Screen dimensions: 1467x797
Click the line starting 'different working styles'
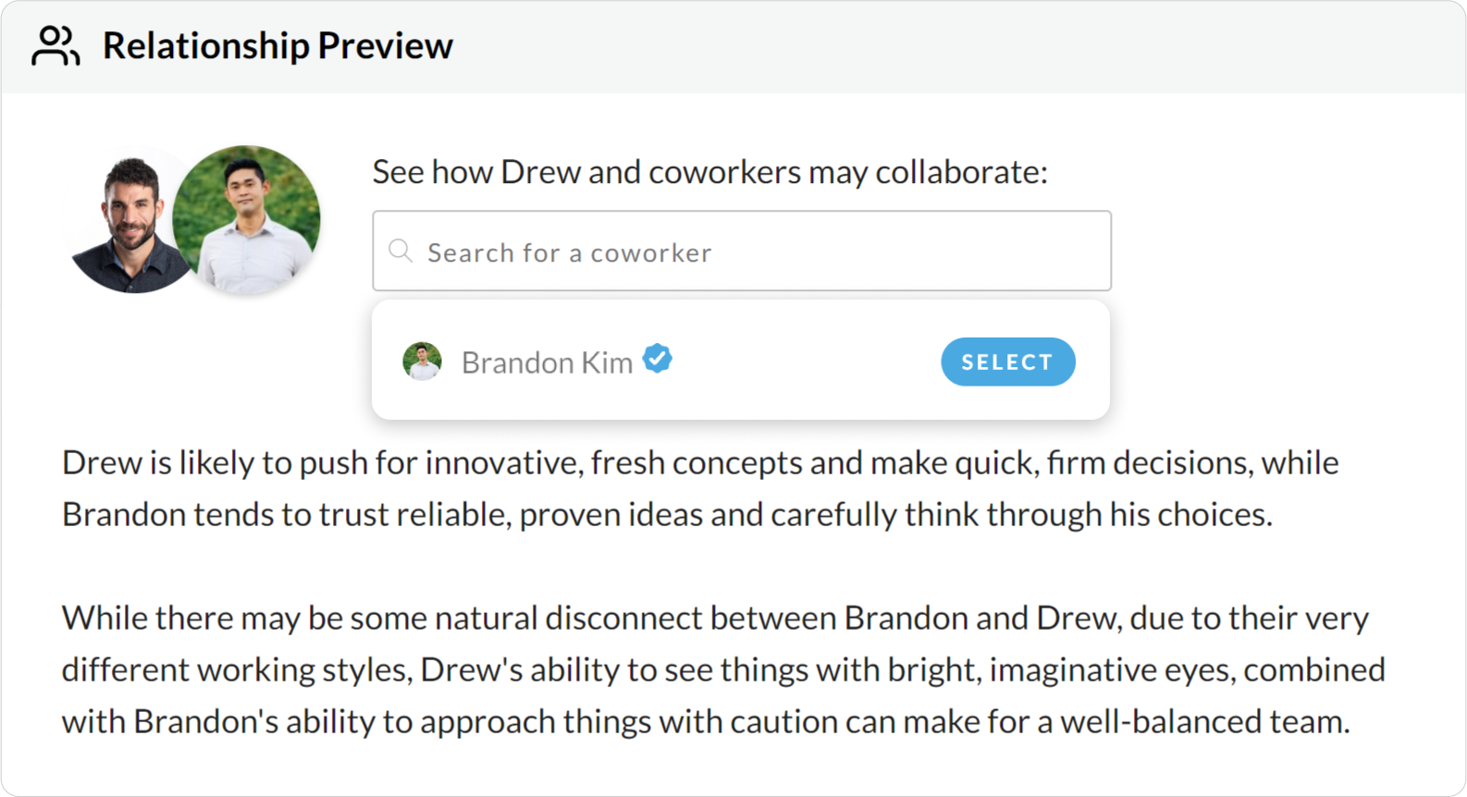(x=723, y=669)
